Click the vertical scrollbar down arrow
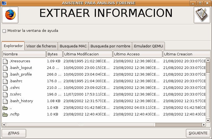The width and height of the screenshot is (212, 139). (208, 121)
